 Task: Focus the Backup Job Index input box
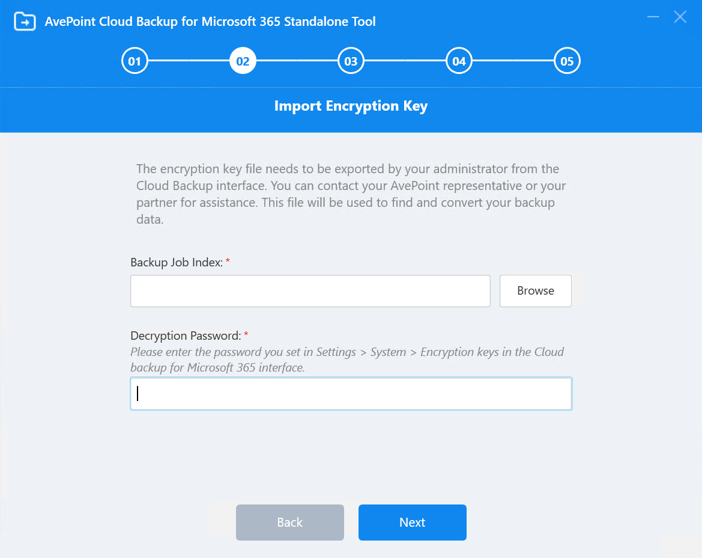tap(310, 290)
